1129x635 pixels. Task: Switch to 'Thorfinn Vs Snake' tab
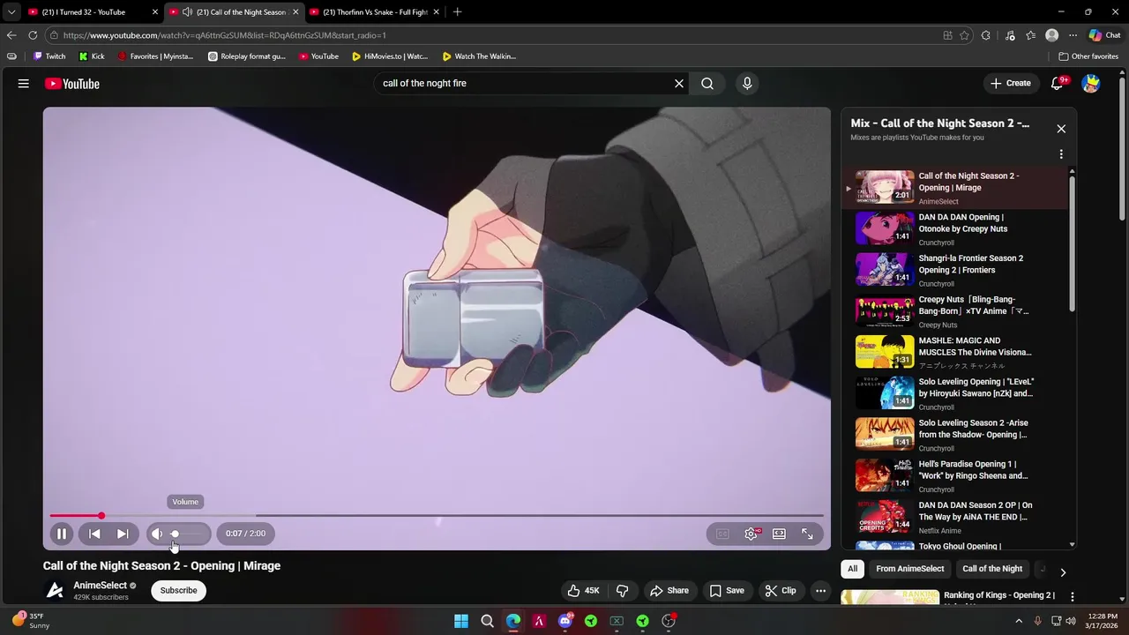375,12
